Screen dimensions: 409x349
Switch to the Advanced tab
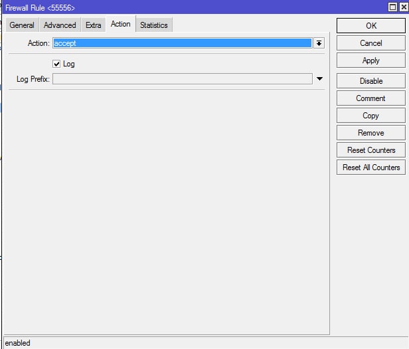pyautogui.click(x=60, y=25)
